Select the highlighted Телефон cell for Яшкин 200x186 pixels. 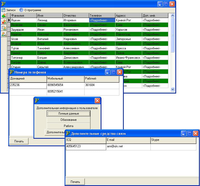pos(102,20)
